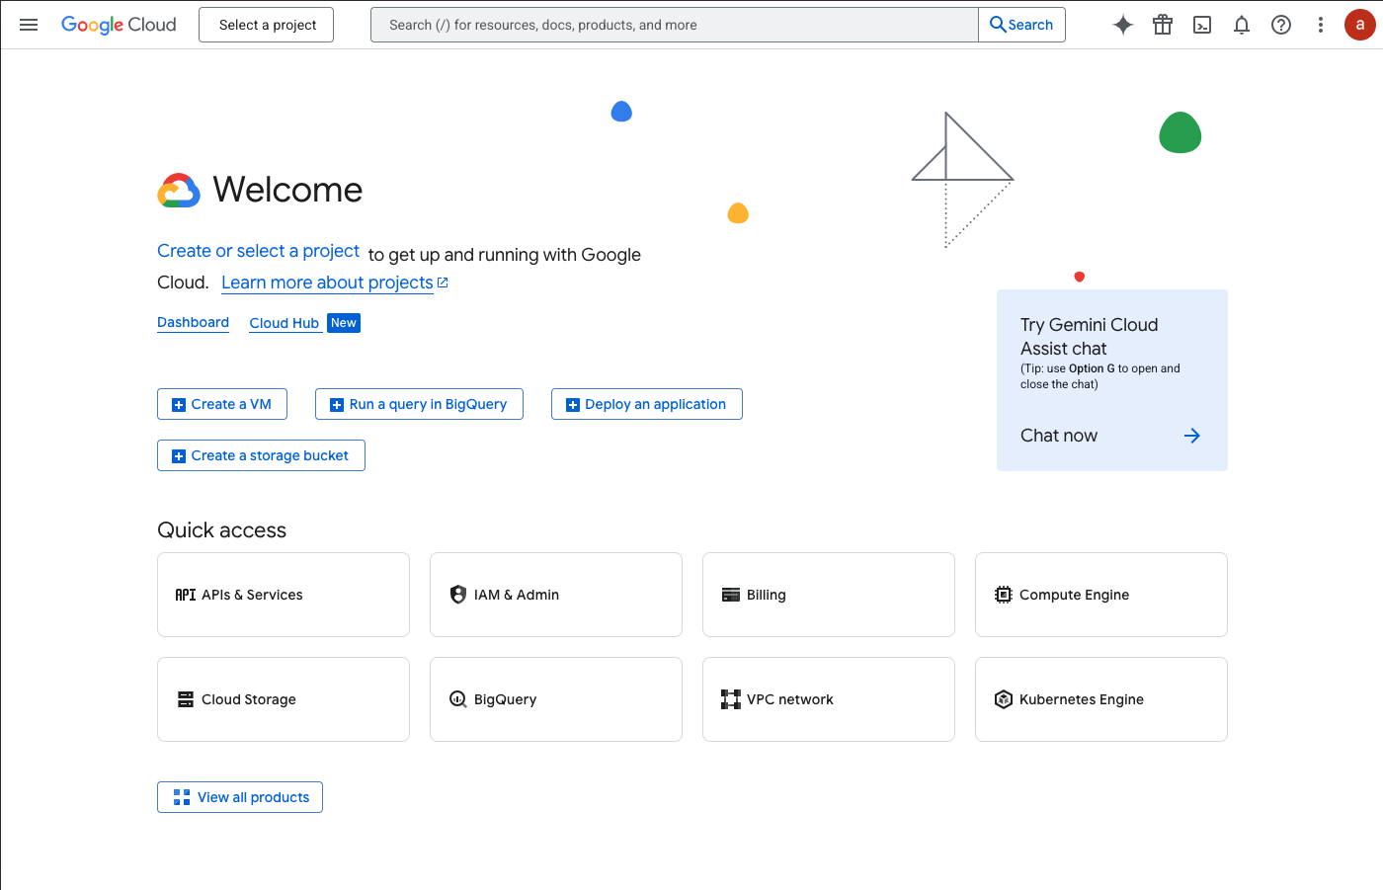Click View all products button

pos(240,797)
